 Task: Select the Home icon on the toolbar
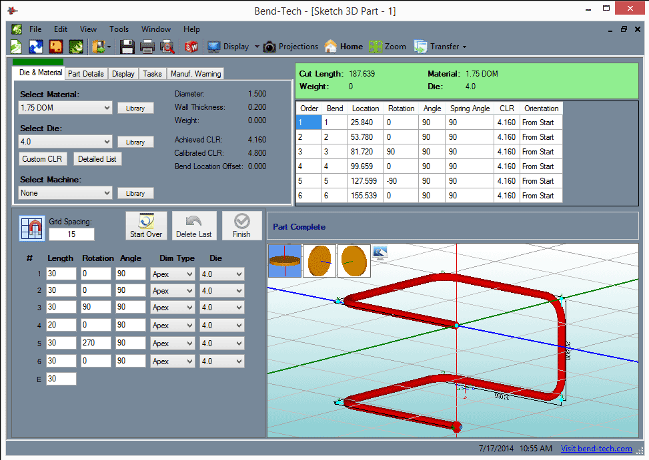pyautogui.click(x=332, y=47)
